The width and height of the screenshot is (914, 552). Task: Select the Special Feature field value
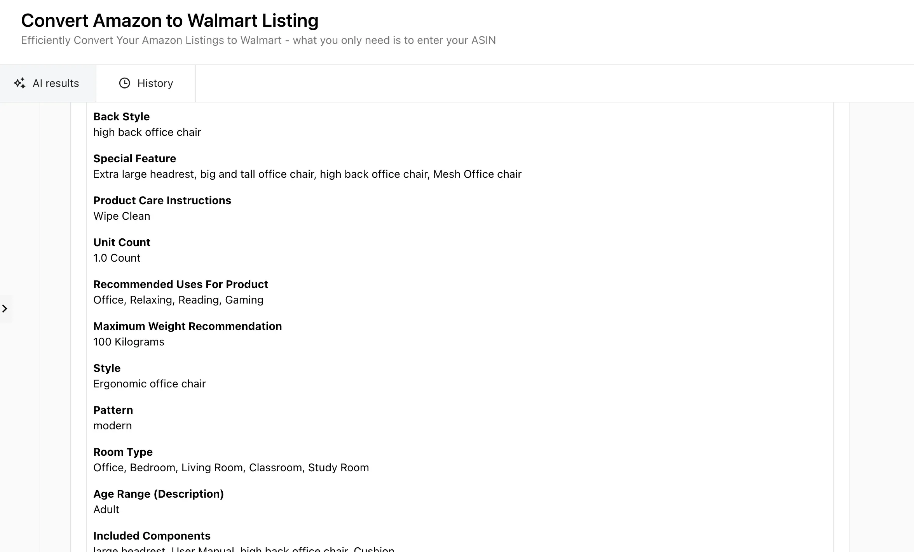tap(307, 174)
